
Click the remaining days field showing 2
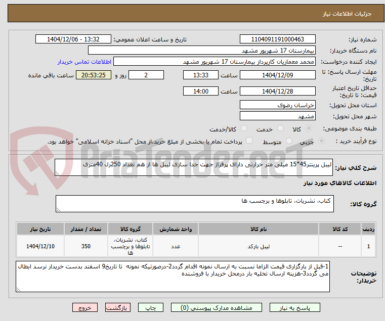pos(146,75)
